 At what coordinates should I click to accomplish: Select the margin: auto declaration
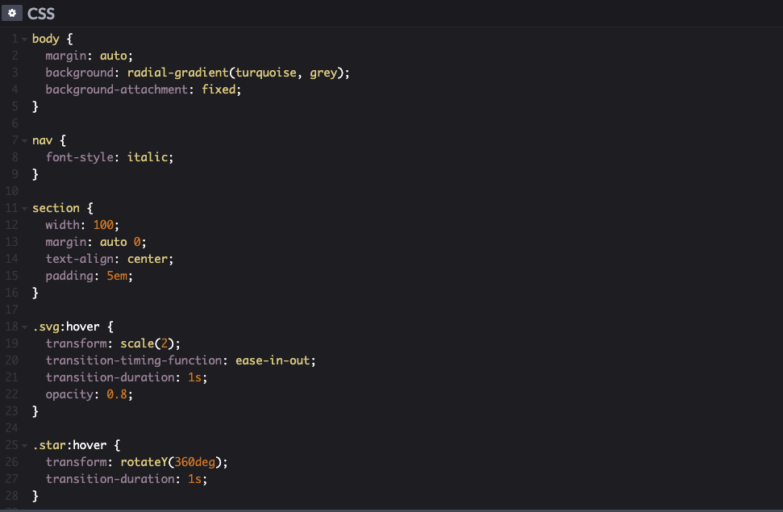(89, 55)
